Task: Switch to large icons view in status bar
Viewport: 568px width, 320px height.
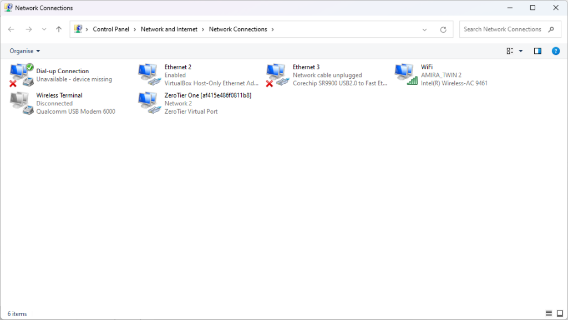Action: (x=560, y=314)
